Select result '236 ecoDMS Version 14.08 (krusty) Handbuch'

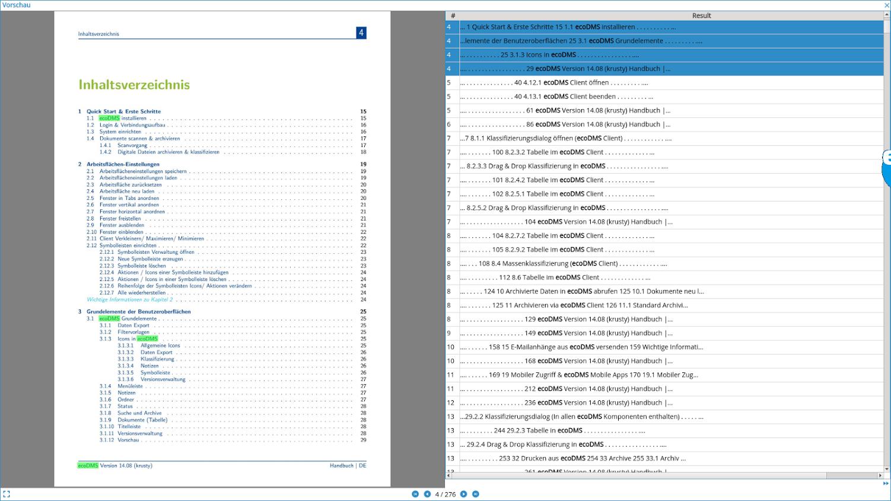[x=664, y=403]
